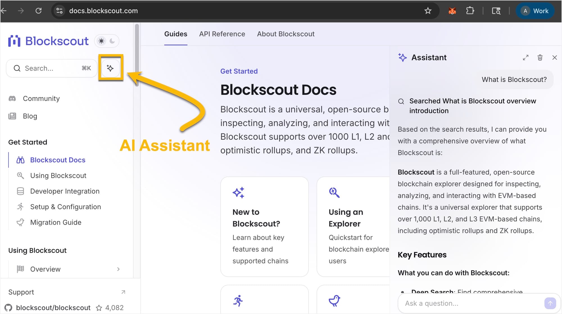This screenshot has width=562, height=314.
Task: Visit the blockscout/blockscout GitHub repository
Action: click(x=53, y=308)
